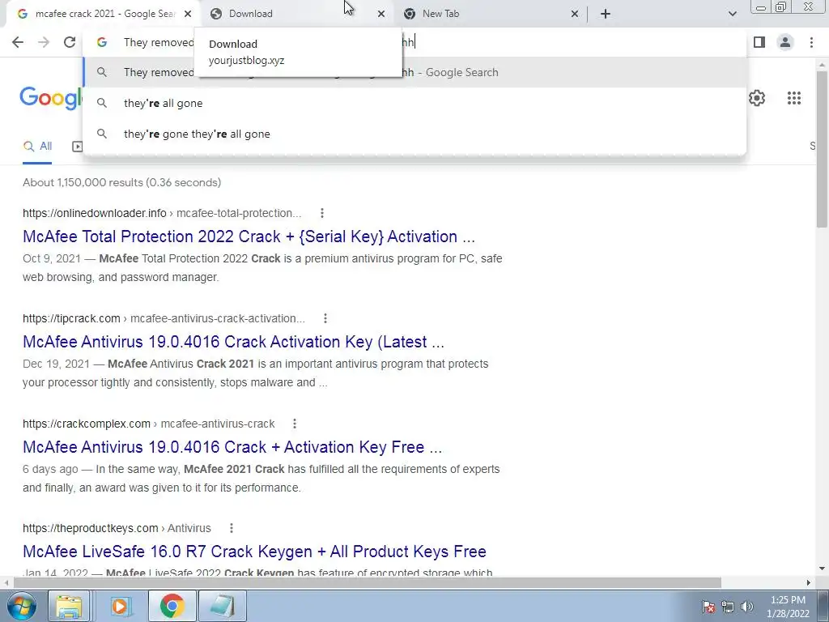Image resolution: width=829 pixels, height=622 pixels.
Task: Open the profile avatar button
Action: pyautogui.click(x=785, y=42)
